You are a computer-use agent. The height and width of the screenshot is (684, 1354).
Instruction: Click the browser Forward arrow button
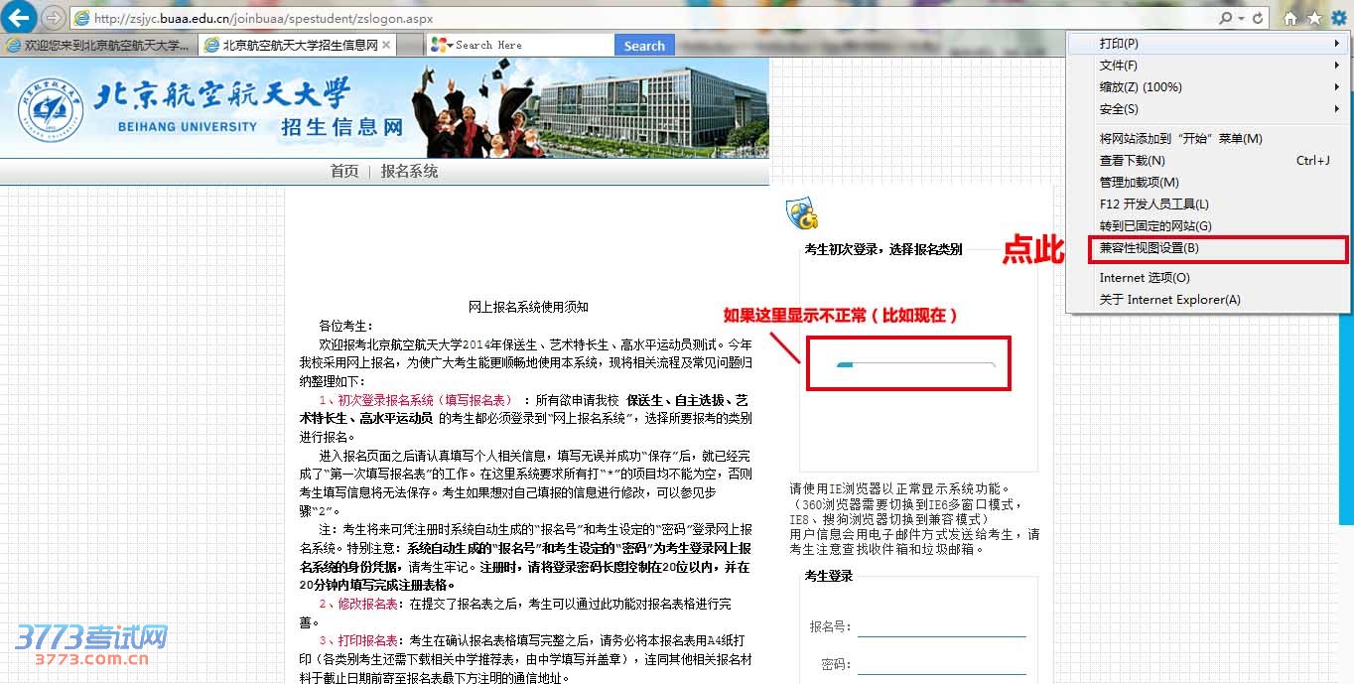54,18
